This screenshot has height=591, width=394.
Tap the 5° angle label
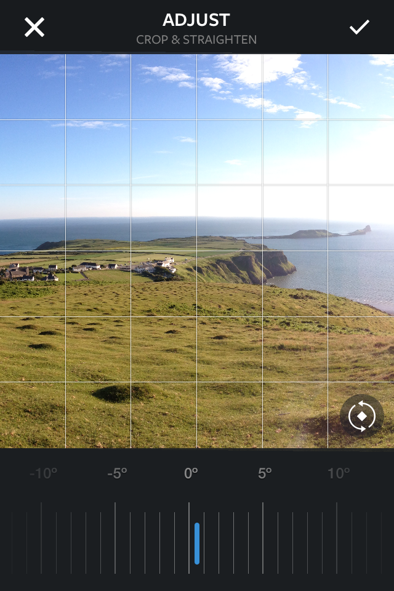click(265, 473)
